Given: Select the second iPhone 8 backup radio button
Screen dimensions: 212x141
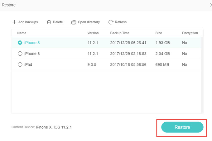Looking at the screenshot, I should pyautogui.click(x=20, y=54).
